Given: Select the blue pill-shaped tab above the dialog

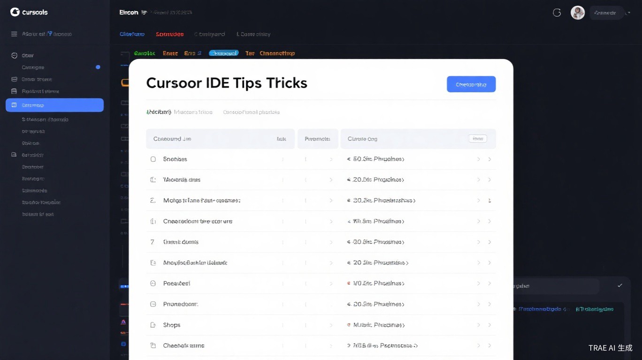Looking at the screenshot, I should click(x=224, y=53).
